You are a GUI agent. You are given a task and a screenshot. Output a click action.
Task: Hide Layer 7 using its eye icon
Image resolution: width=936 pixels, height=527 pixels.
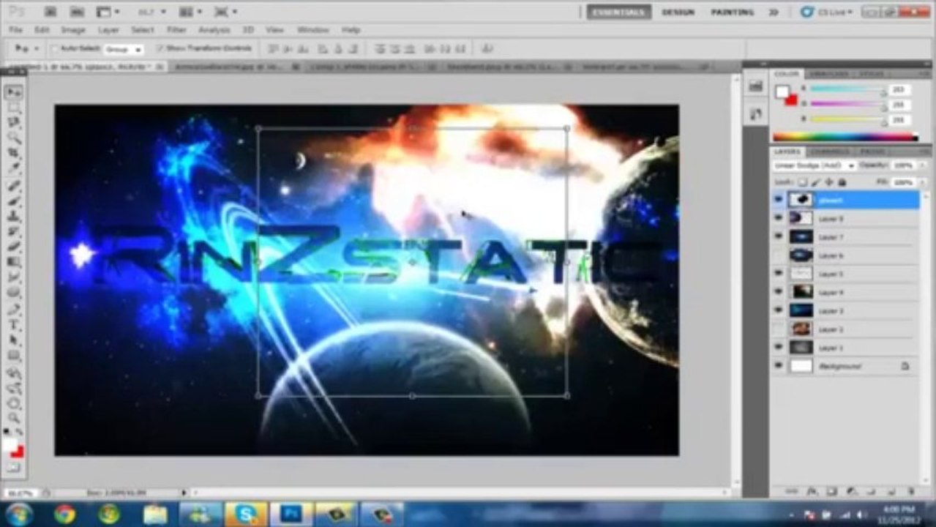pos(778,237)
